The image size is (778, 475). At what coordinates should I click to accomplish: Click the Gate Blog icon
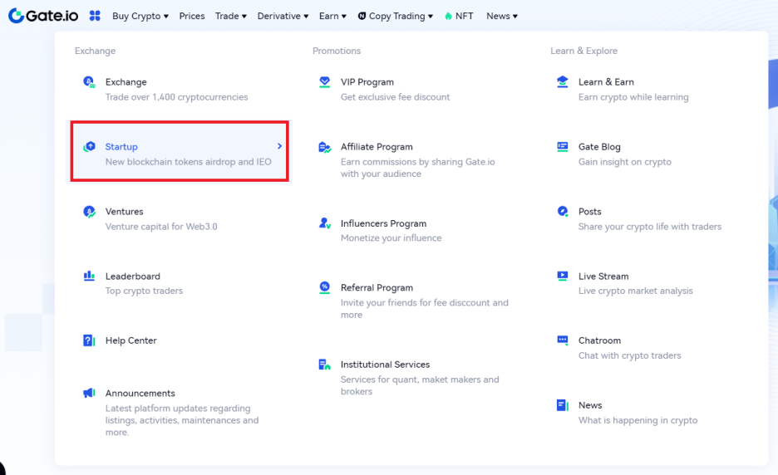tap(562, 147)
